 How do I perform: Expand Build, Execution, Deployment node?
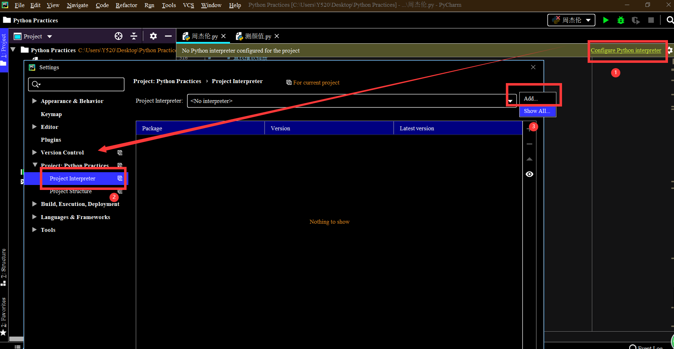(34, 204)
